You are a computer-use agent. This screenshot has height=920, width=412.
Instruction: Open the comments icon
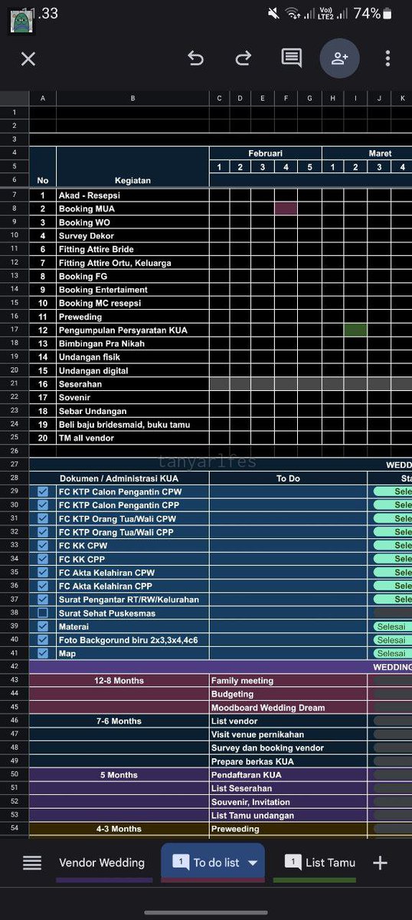pos(291,59)
